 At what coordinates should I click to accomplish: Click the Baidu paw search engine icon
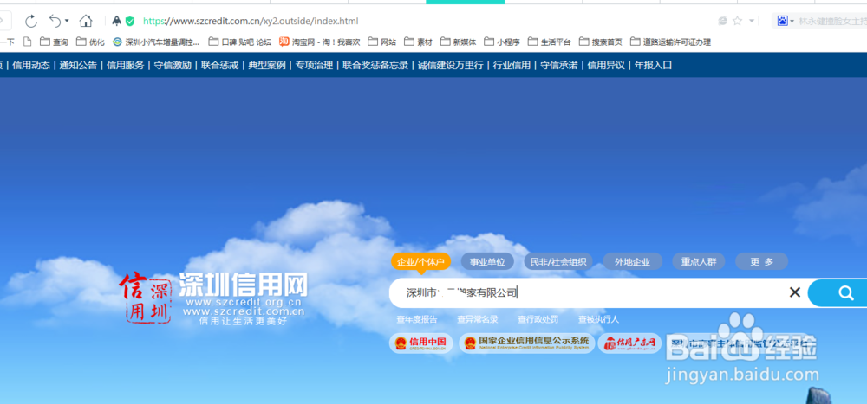pos(782,21)
